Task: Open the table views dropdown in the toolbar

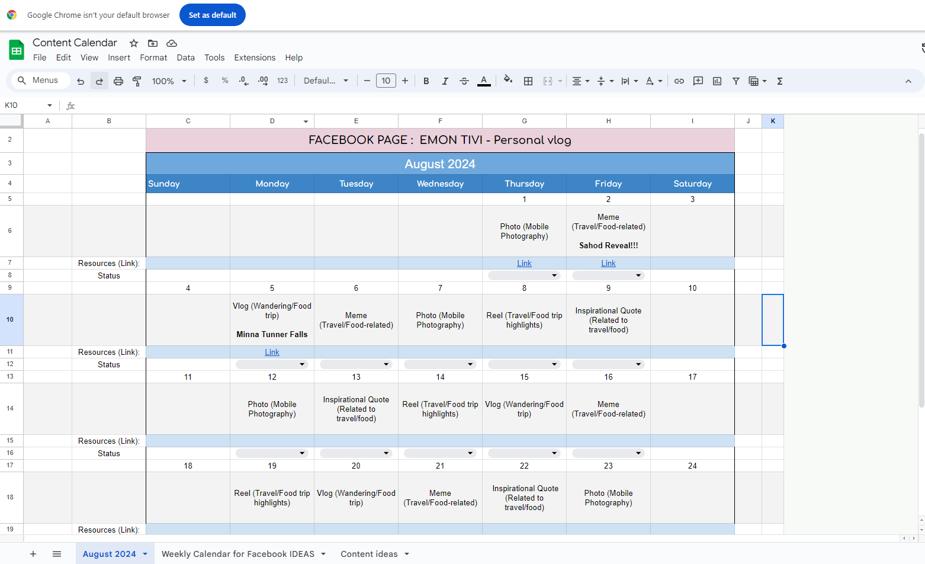Action: pyautogui.click(x=757, y=81)
